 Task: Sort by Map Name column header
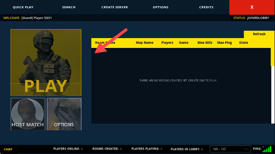coord(145,43)
